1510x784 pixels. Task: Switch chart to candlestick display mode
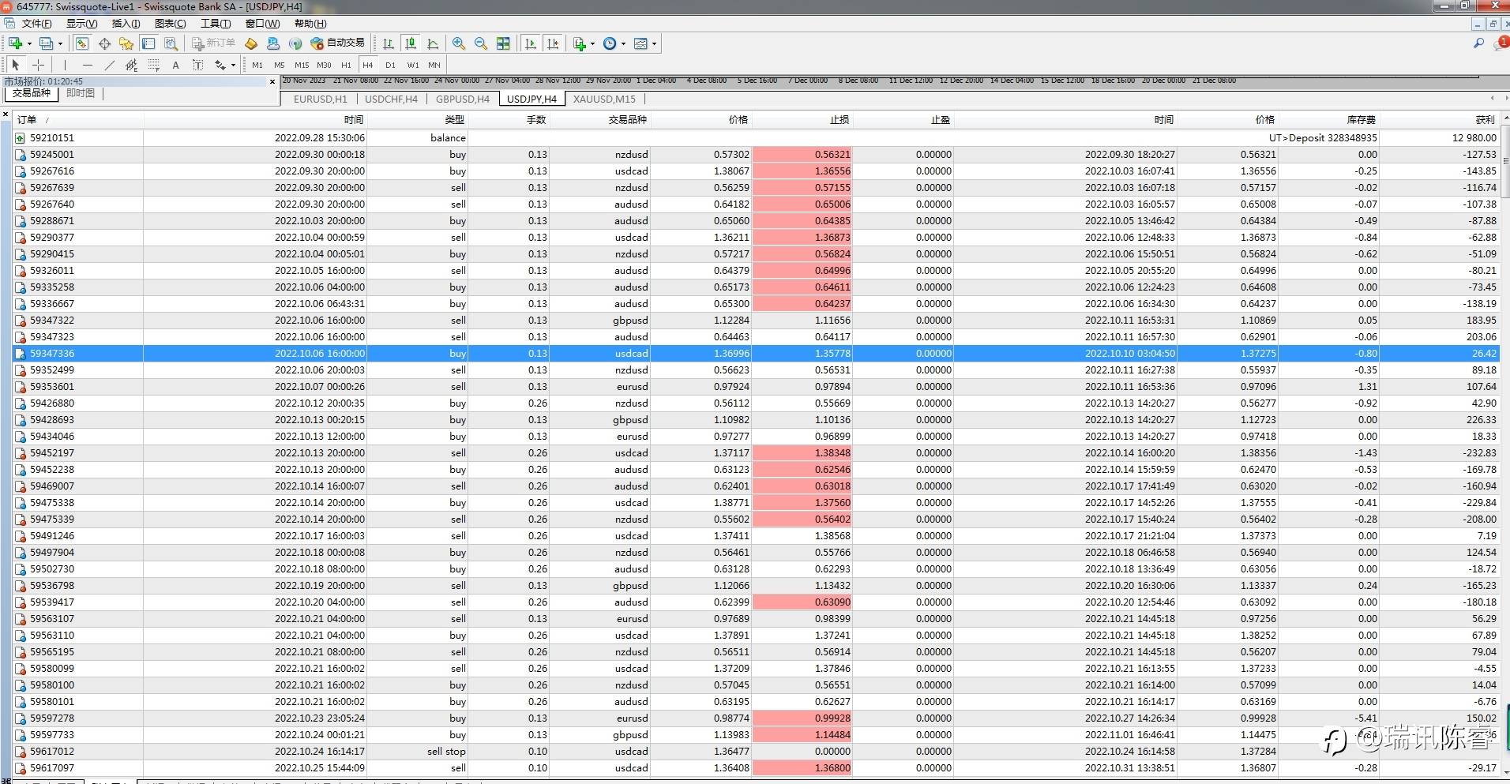pyautogui.click(x=410, y=43)
